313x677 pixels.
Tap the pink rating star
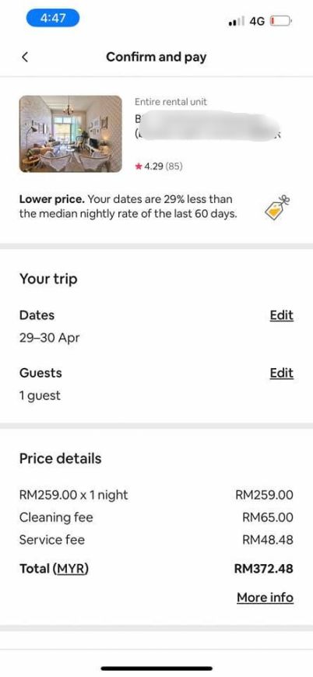tap(139, 167)
